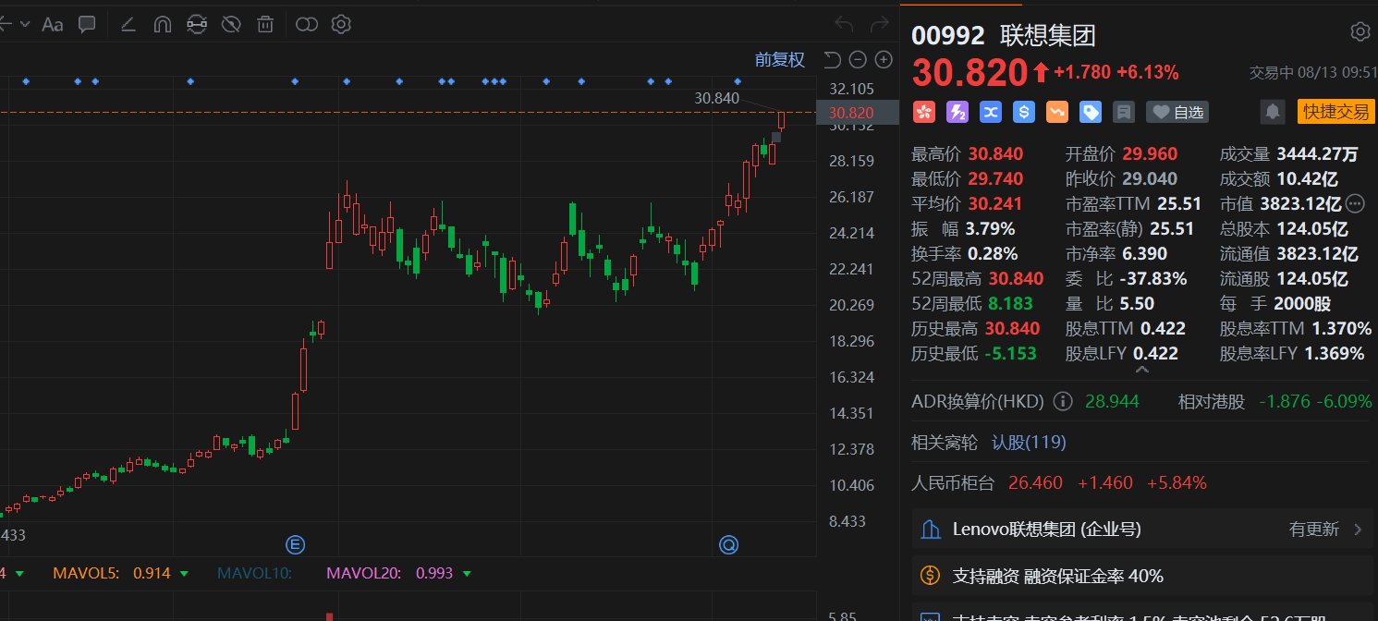Open the MAVOL20 indicator dropdown arrow

click(x=466, y=574)
